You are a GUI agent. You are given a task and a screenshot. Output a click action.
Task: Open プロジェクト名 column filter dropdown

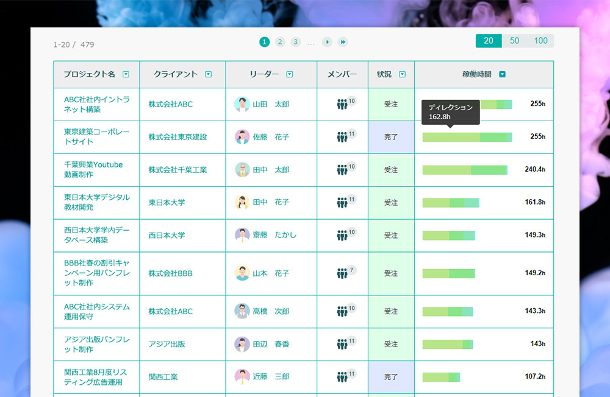(x=126, y=74)
